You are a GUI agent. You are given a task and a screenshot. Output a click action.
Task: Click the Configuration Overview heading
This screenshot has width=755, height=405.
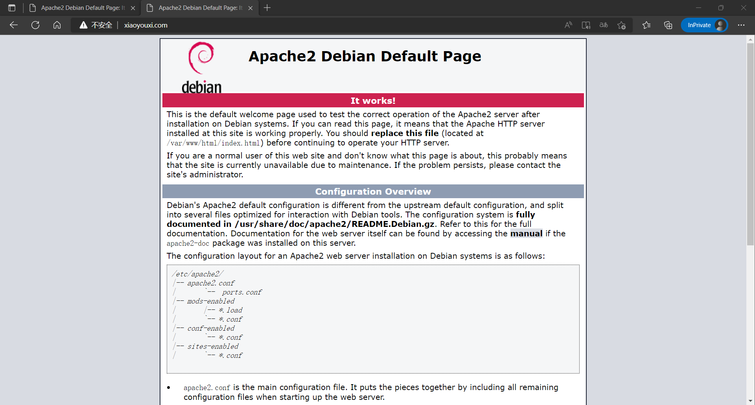click(x=373, y=191)
